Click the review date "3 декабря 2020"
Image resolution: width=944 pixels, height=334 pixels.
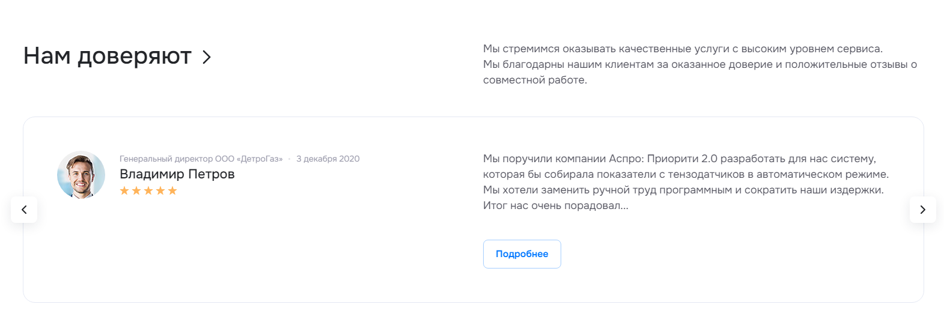click(327, 159)
